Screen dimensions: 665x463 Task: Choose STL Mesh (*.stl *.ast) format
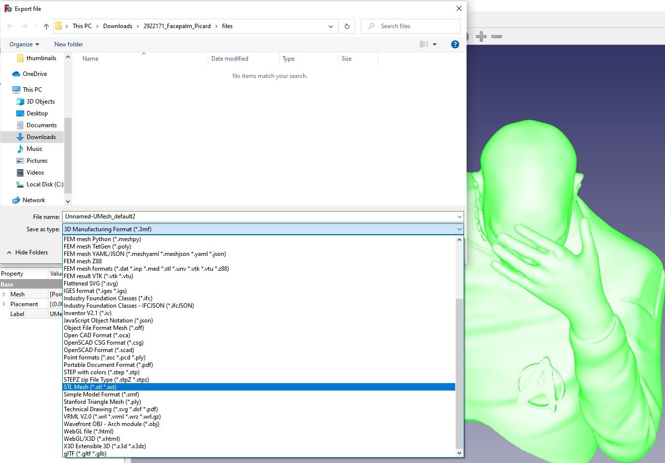pos(259,387)
